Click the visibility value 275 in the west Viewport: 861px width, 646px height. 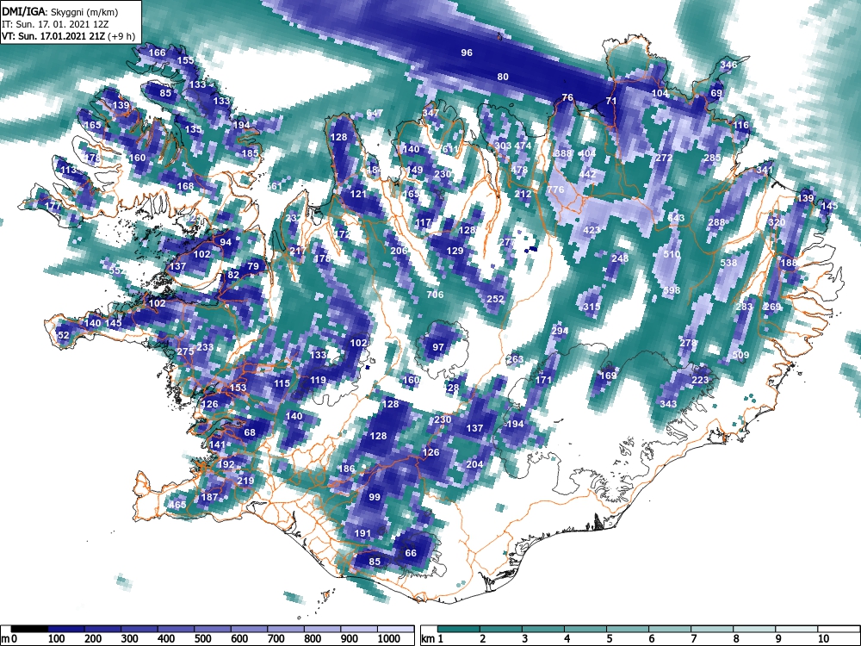pos(185,351)
